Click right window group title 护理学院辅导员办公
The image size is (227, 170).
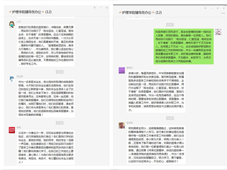point(137,13)
